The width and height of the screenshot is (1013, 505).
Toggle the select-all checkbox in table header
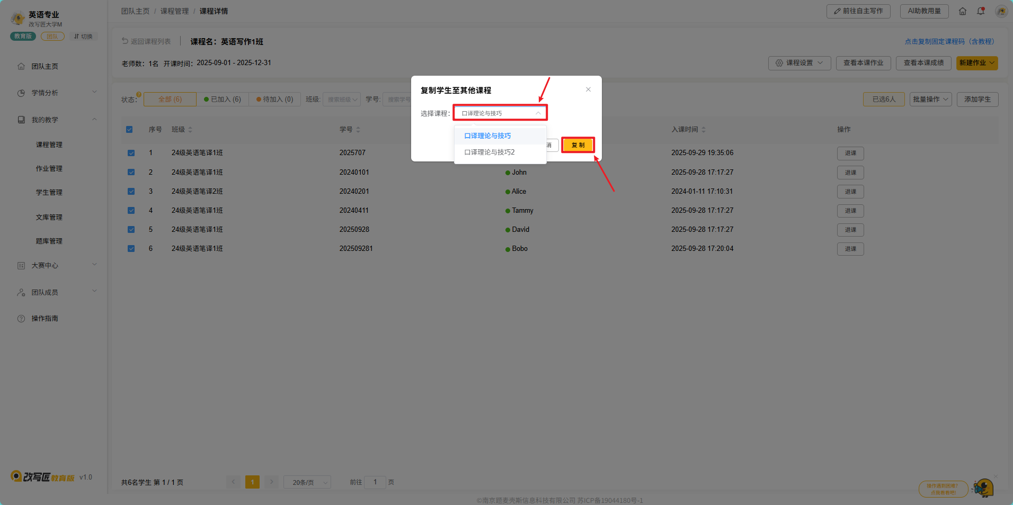[129, 130]
